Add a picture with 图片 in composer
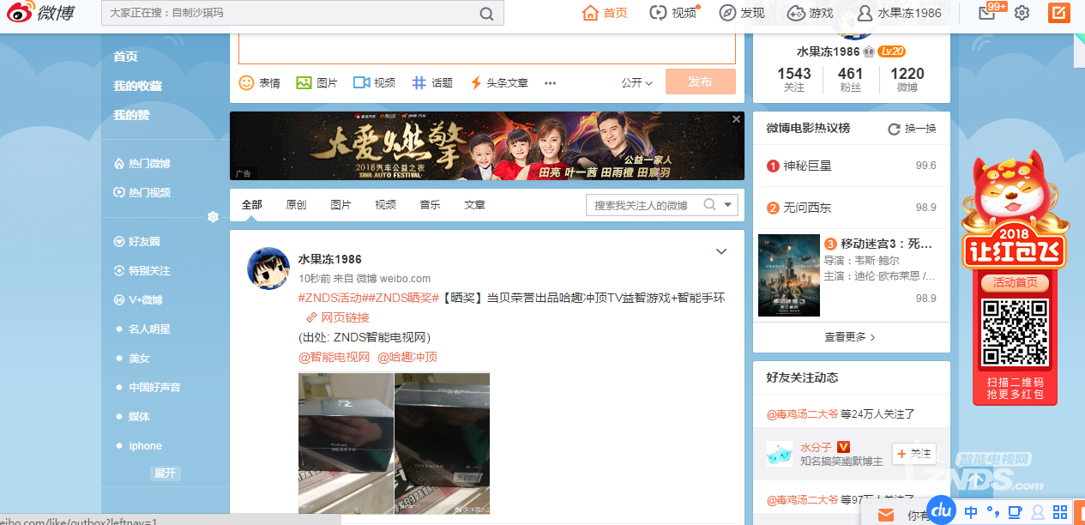This screenshot has width=1085, height=525. 316,83
